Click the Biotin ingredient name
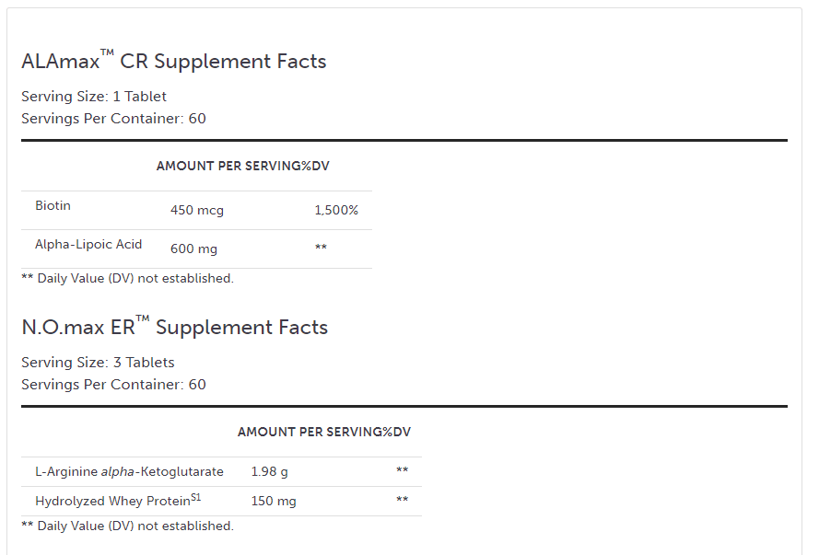Image resolution: width=819 pixels, height=555 pixels. pyautogui.click(x=53, y=205)
